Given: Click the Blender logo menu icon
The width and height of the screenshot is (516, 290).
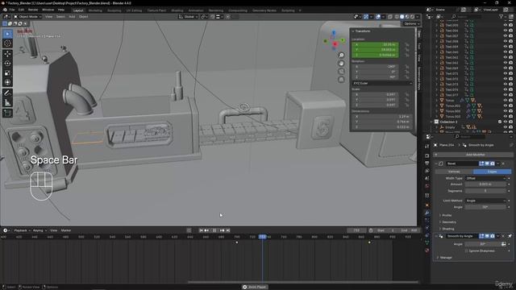Looking at the screenshot, I should tap(5, 10).
